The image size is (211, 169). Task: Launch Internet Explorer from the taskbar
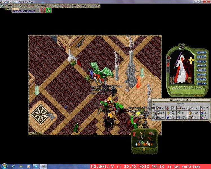pyautogui.click(x=14, y=166)
